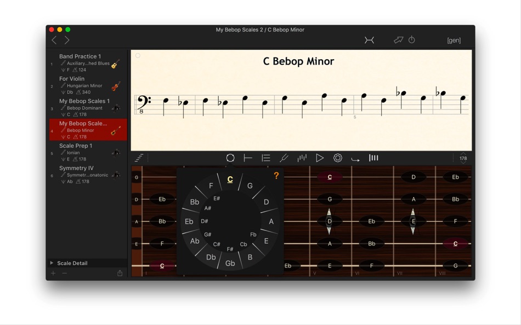
Task: Pick A# in the inner circle
Action: click(x=208, y=208)
